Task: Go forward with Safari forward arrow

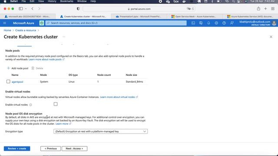Action: point(39,9)
